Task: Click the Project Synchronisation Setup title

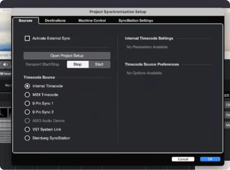Action: [118, 12]
